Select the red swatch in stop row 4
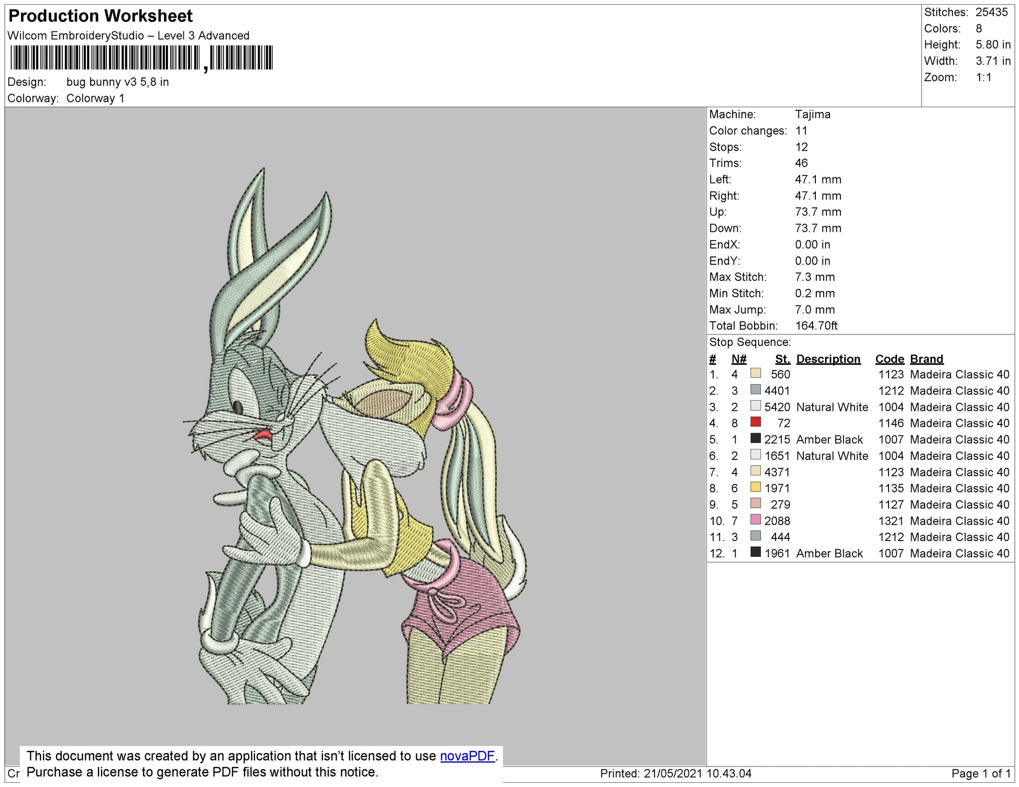The width and height of the screenshot is (1019, 787). tap(756, 422)
